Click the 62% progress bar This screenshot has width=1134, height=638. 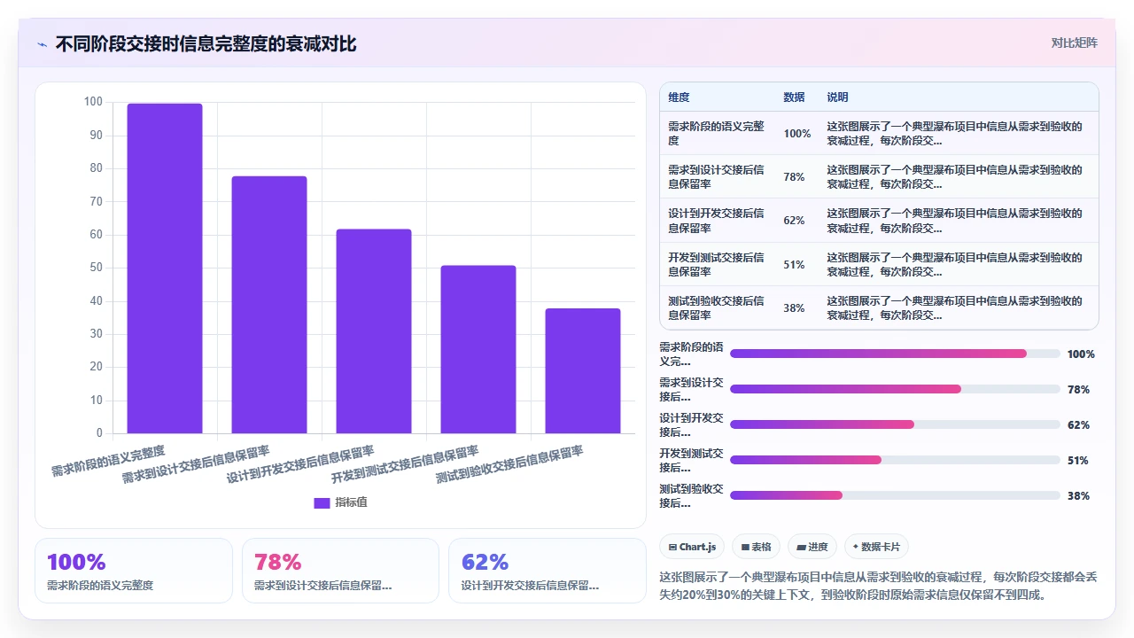tap(895, 424)
